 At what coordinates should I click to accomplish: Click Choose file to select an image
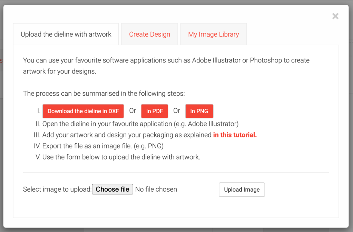(x=112, y=189)
